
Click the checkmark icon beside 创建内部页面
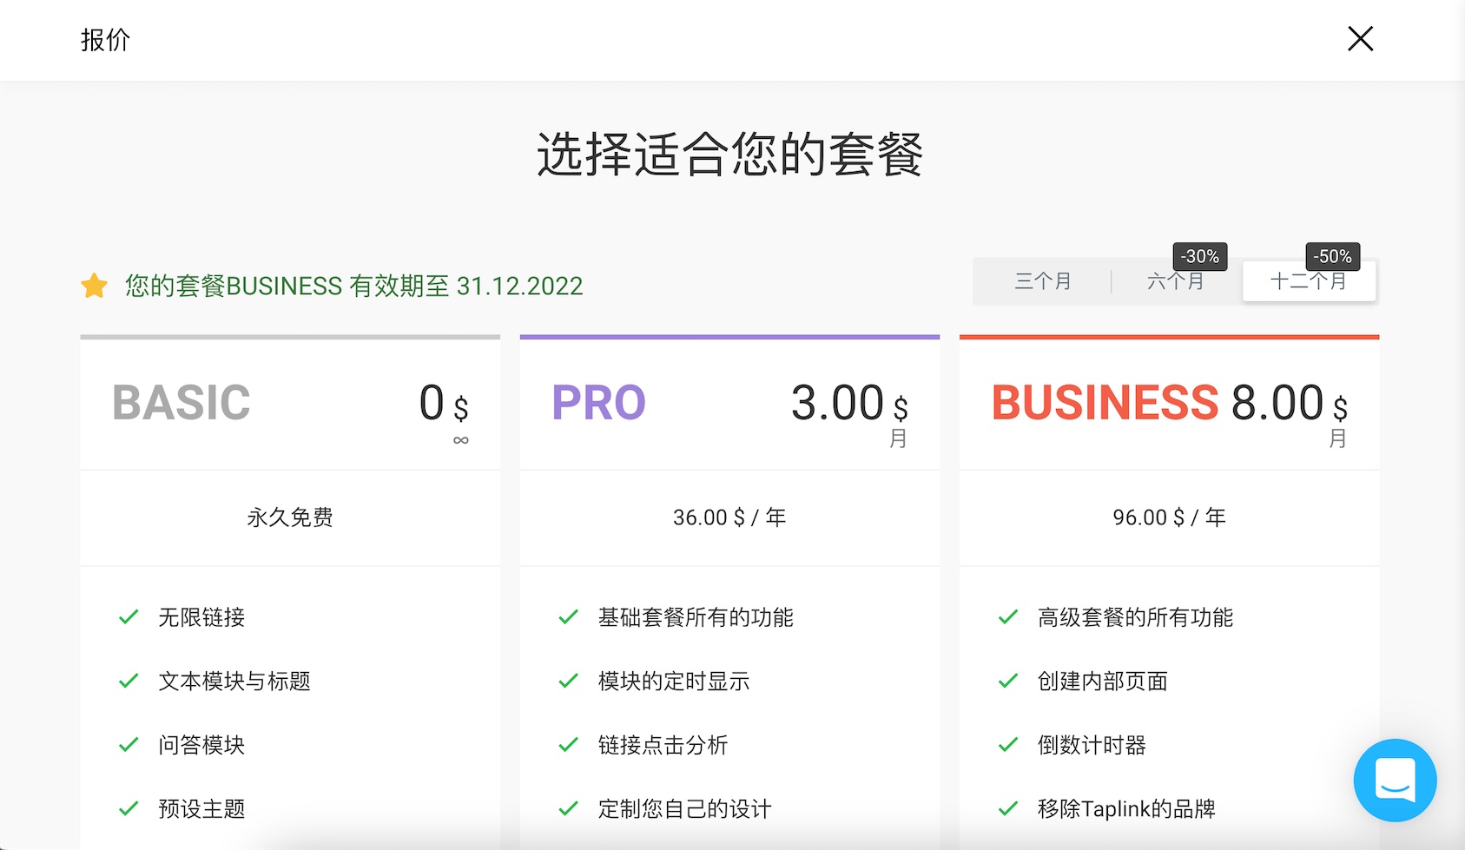click(1007, 682)
